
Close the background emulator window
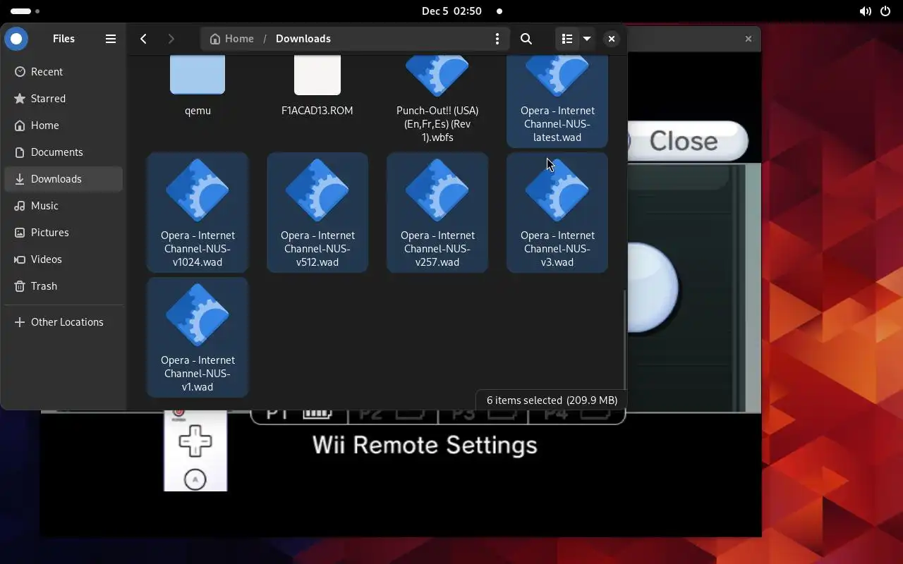pos(749,39)
